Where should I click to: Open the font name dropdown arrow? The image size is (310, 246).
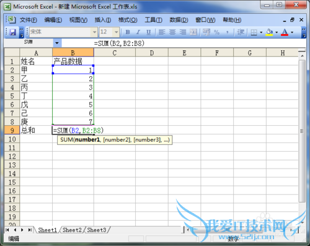click(94, 32)
